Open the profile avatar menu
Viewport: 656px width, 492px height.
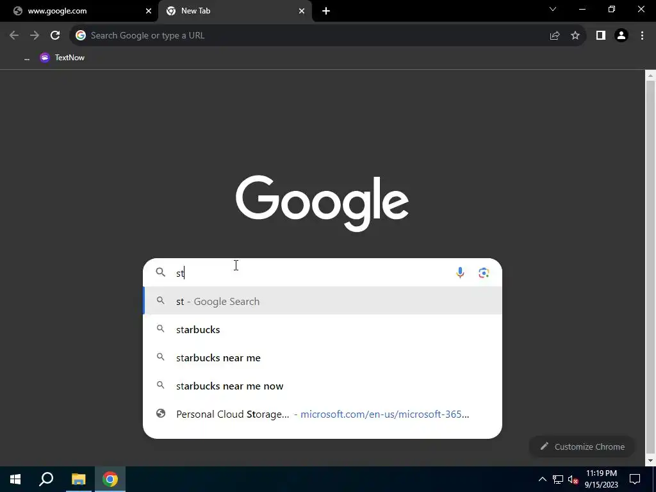click(621, 36)
